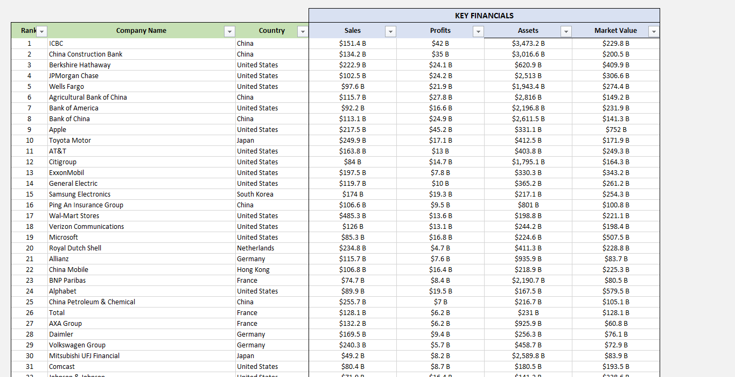Click the Berkshire Hathaway cell

coord(141,65)
